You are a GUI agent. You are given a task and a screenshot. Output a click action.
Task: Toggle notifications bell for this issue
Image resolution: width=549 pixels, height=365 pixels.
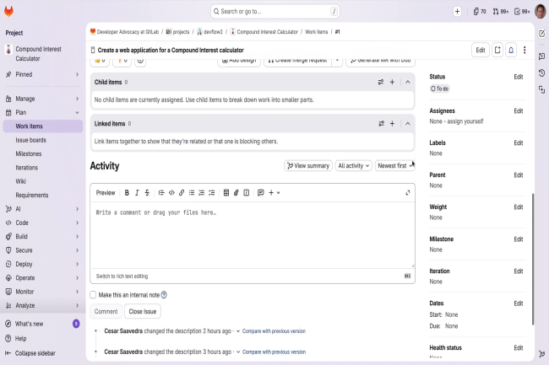tap(511, 51)
